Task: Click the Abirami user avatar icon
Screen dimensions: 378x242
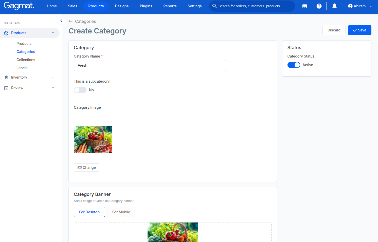Action: click(350, 6)
